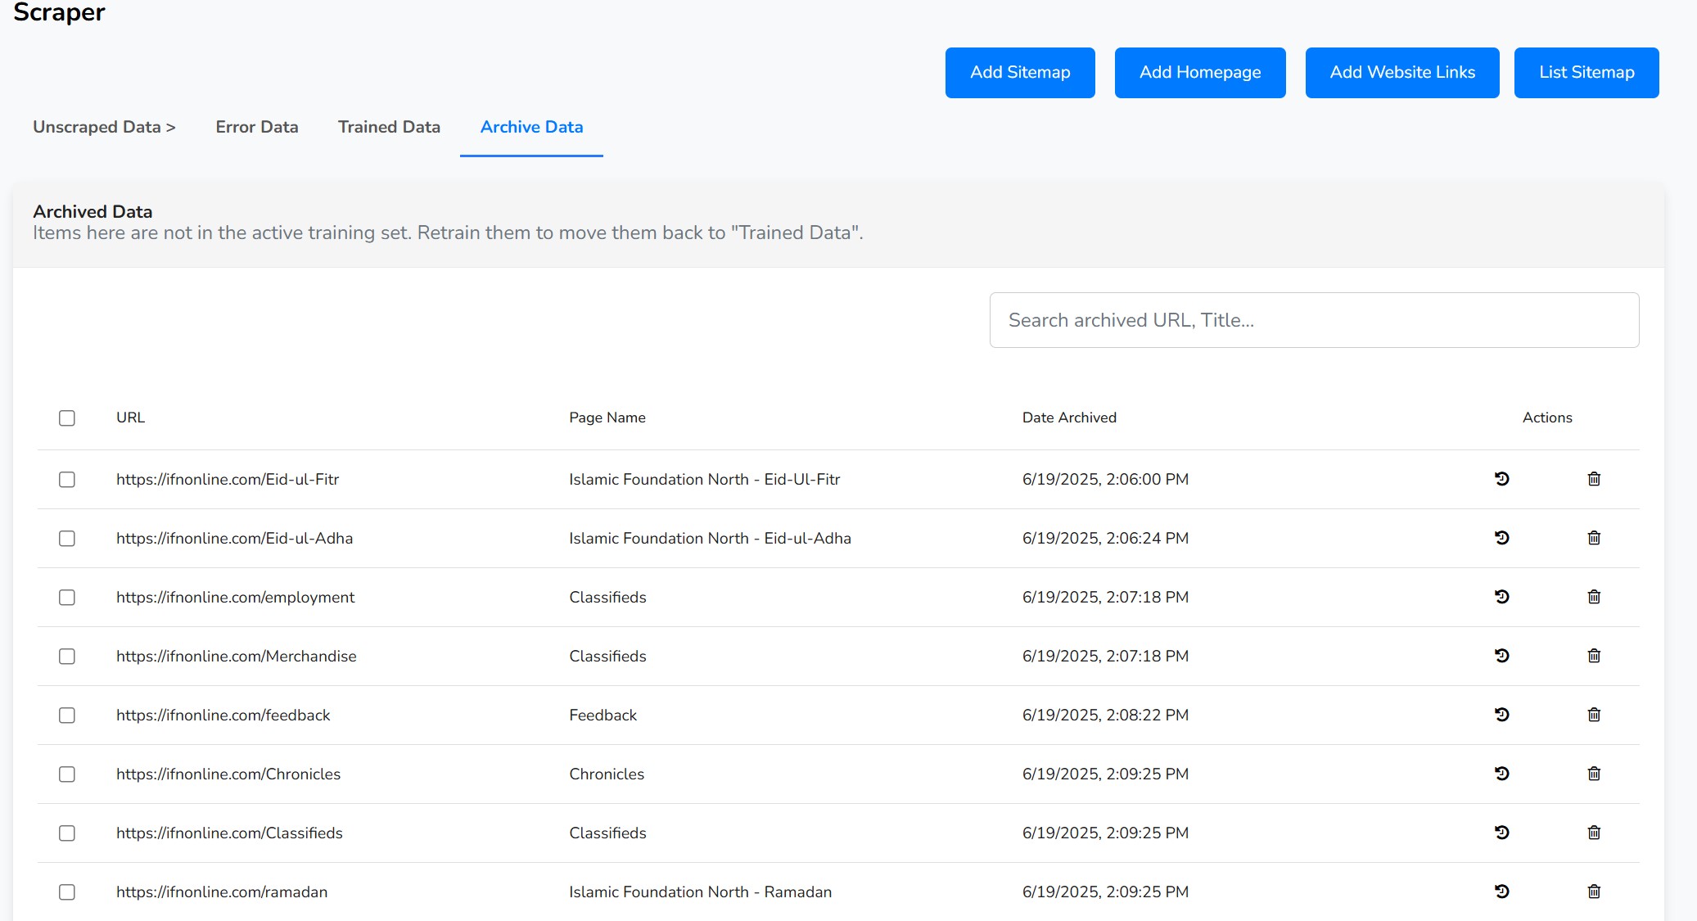Open the Trained Data tab

(x=389, y=127)
